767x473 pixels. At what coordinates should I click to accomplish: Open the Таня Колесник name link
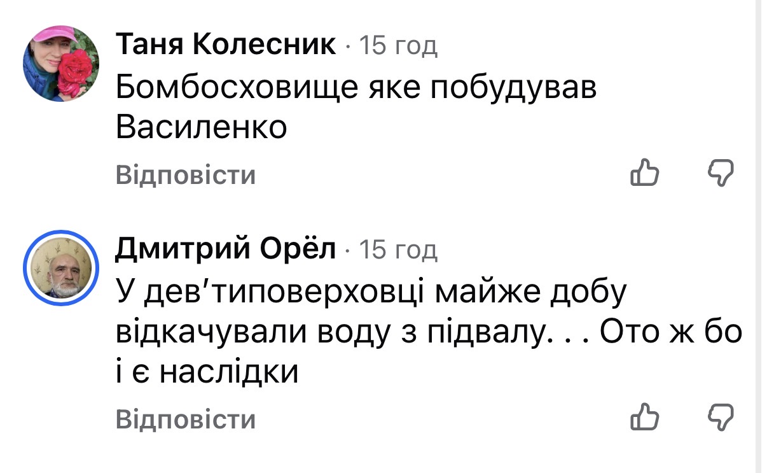click(x=226, y=45)
